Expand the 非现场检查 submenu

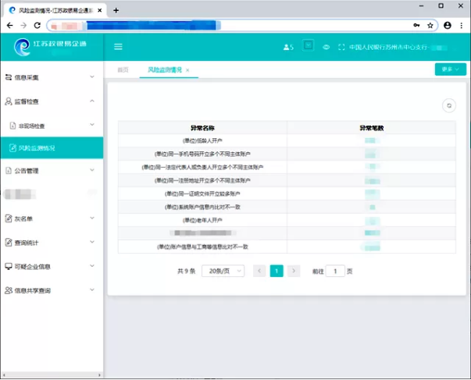pyautogui.click(x=51, y=125)
